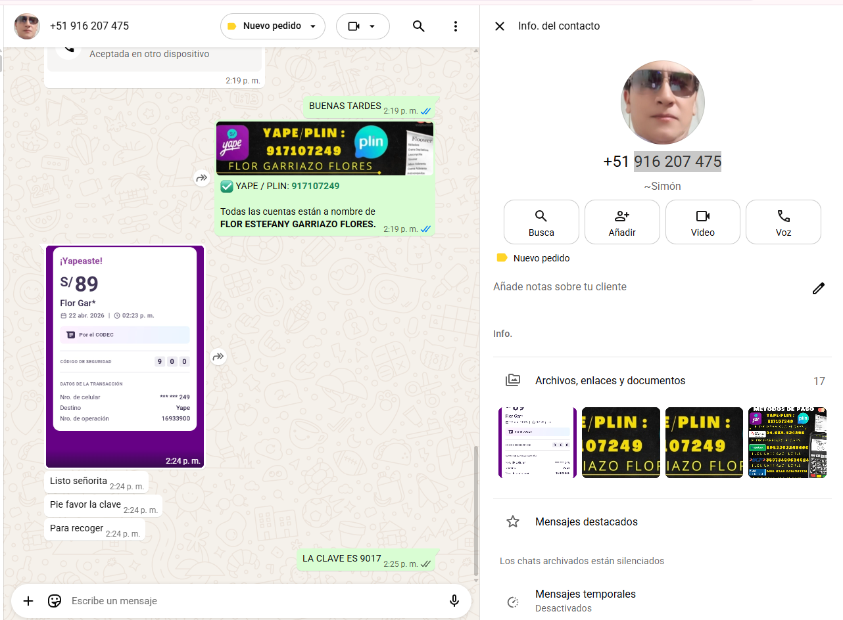Open Archivos, enlaces y documentos
The height and width of the screenshot is (620, 843).
tap(610, 381)
